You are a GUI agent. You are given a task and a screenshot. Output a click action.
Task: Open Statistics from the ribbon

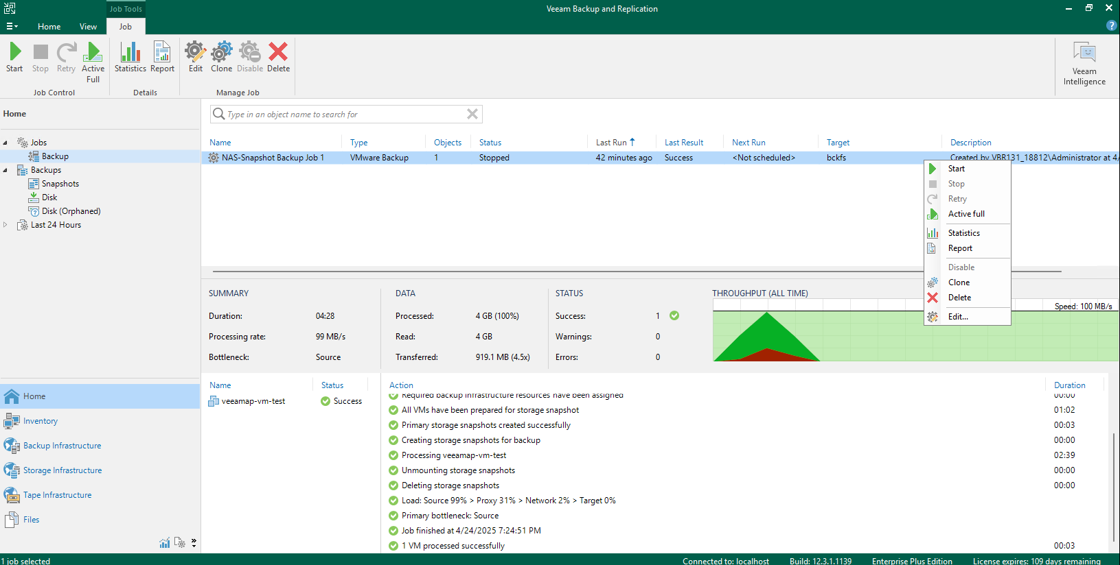(x=130, y=58)
